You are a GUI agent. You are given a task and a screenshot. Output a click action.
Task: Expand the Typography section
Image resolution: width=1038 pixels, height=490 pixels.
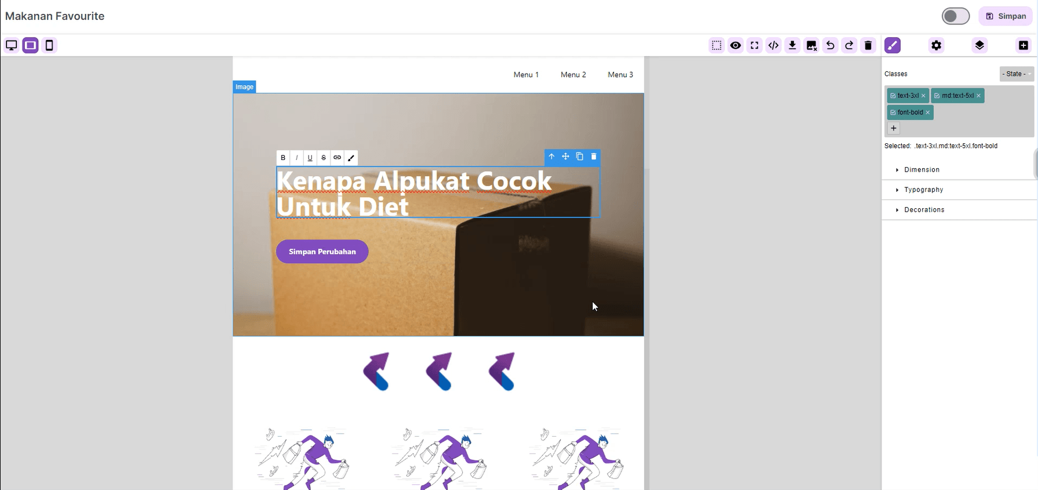923,190
